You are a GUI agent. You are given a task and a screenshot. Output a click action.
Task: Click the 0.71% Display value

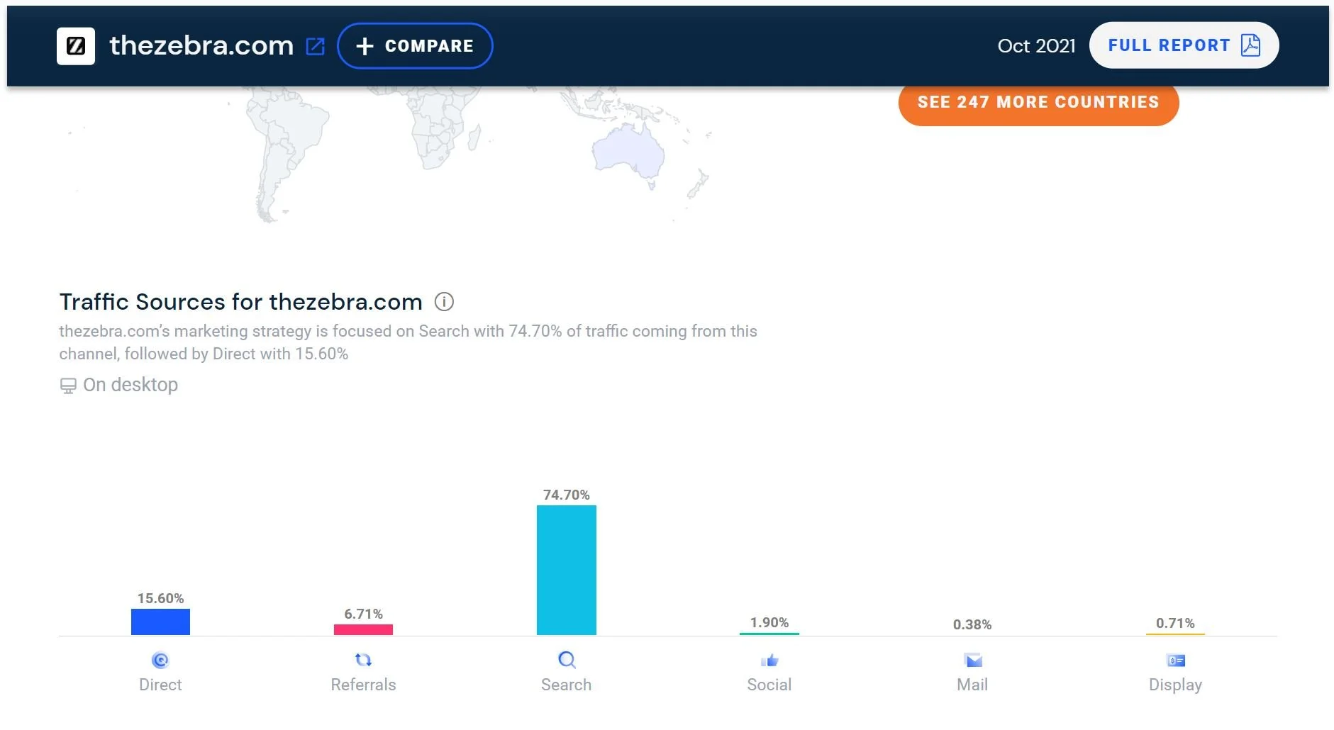click(x=1175, y=623)
